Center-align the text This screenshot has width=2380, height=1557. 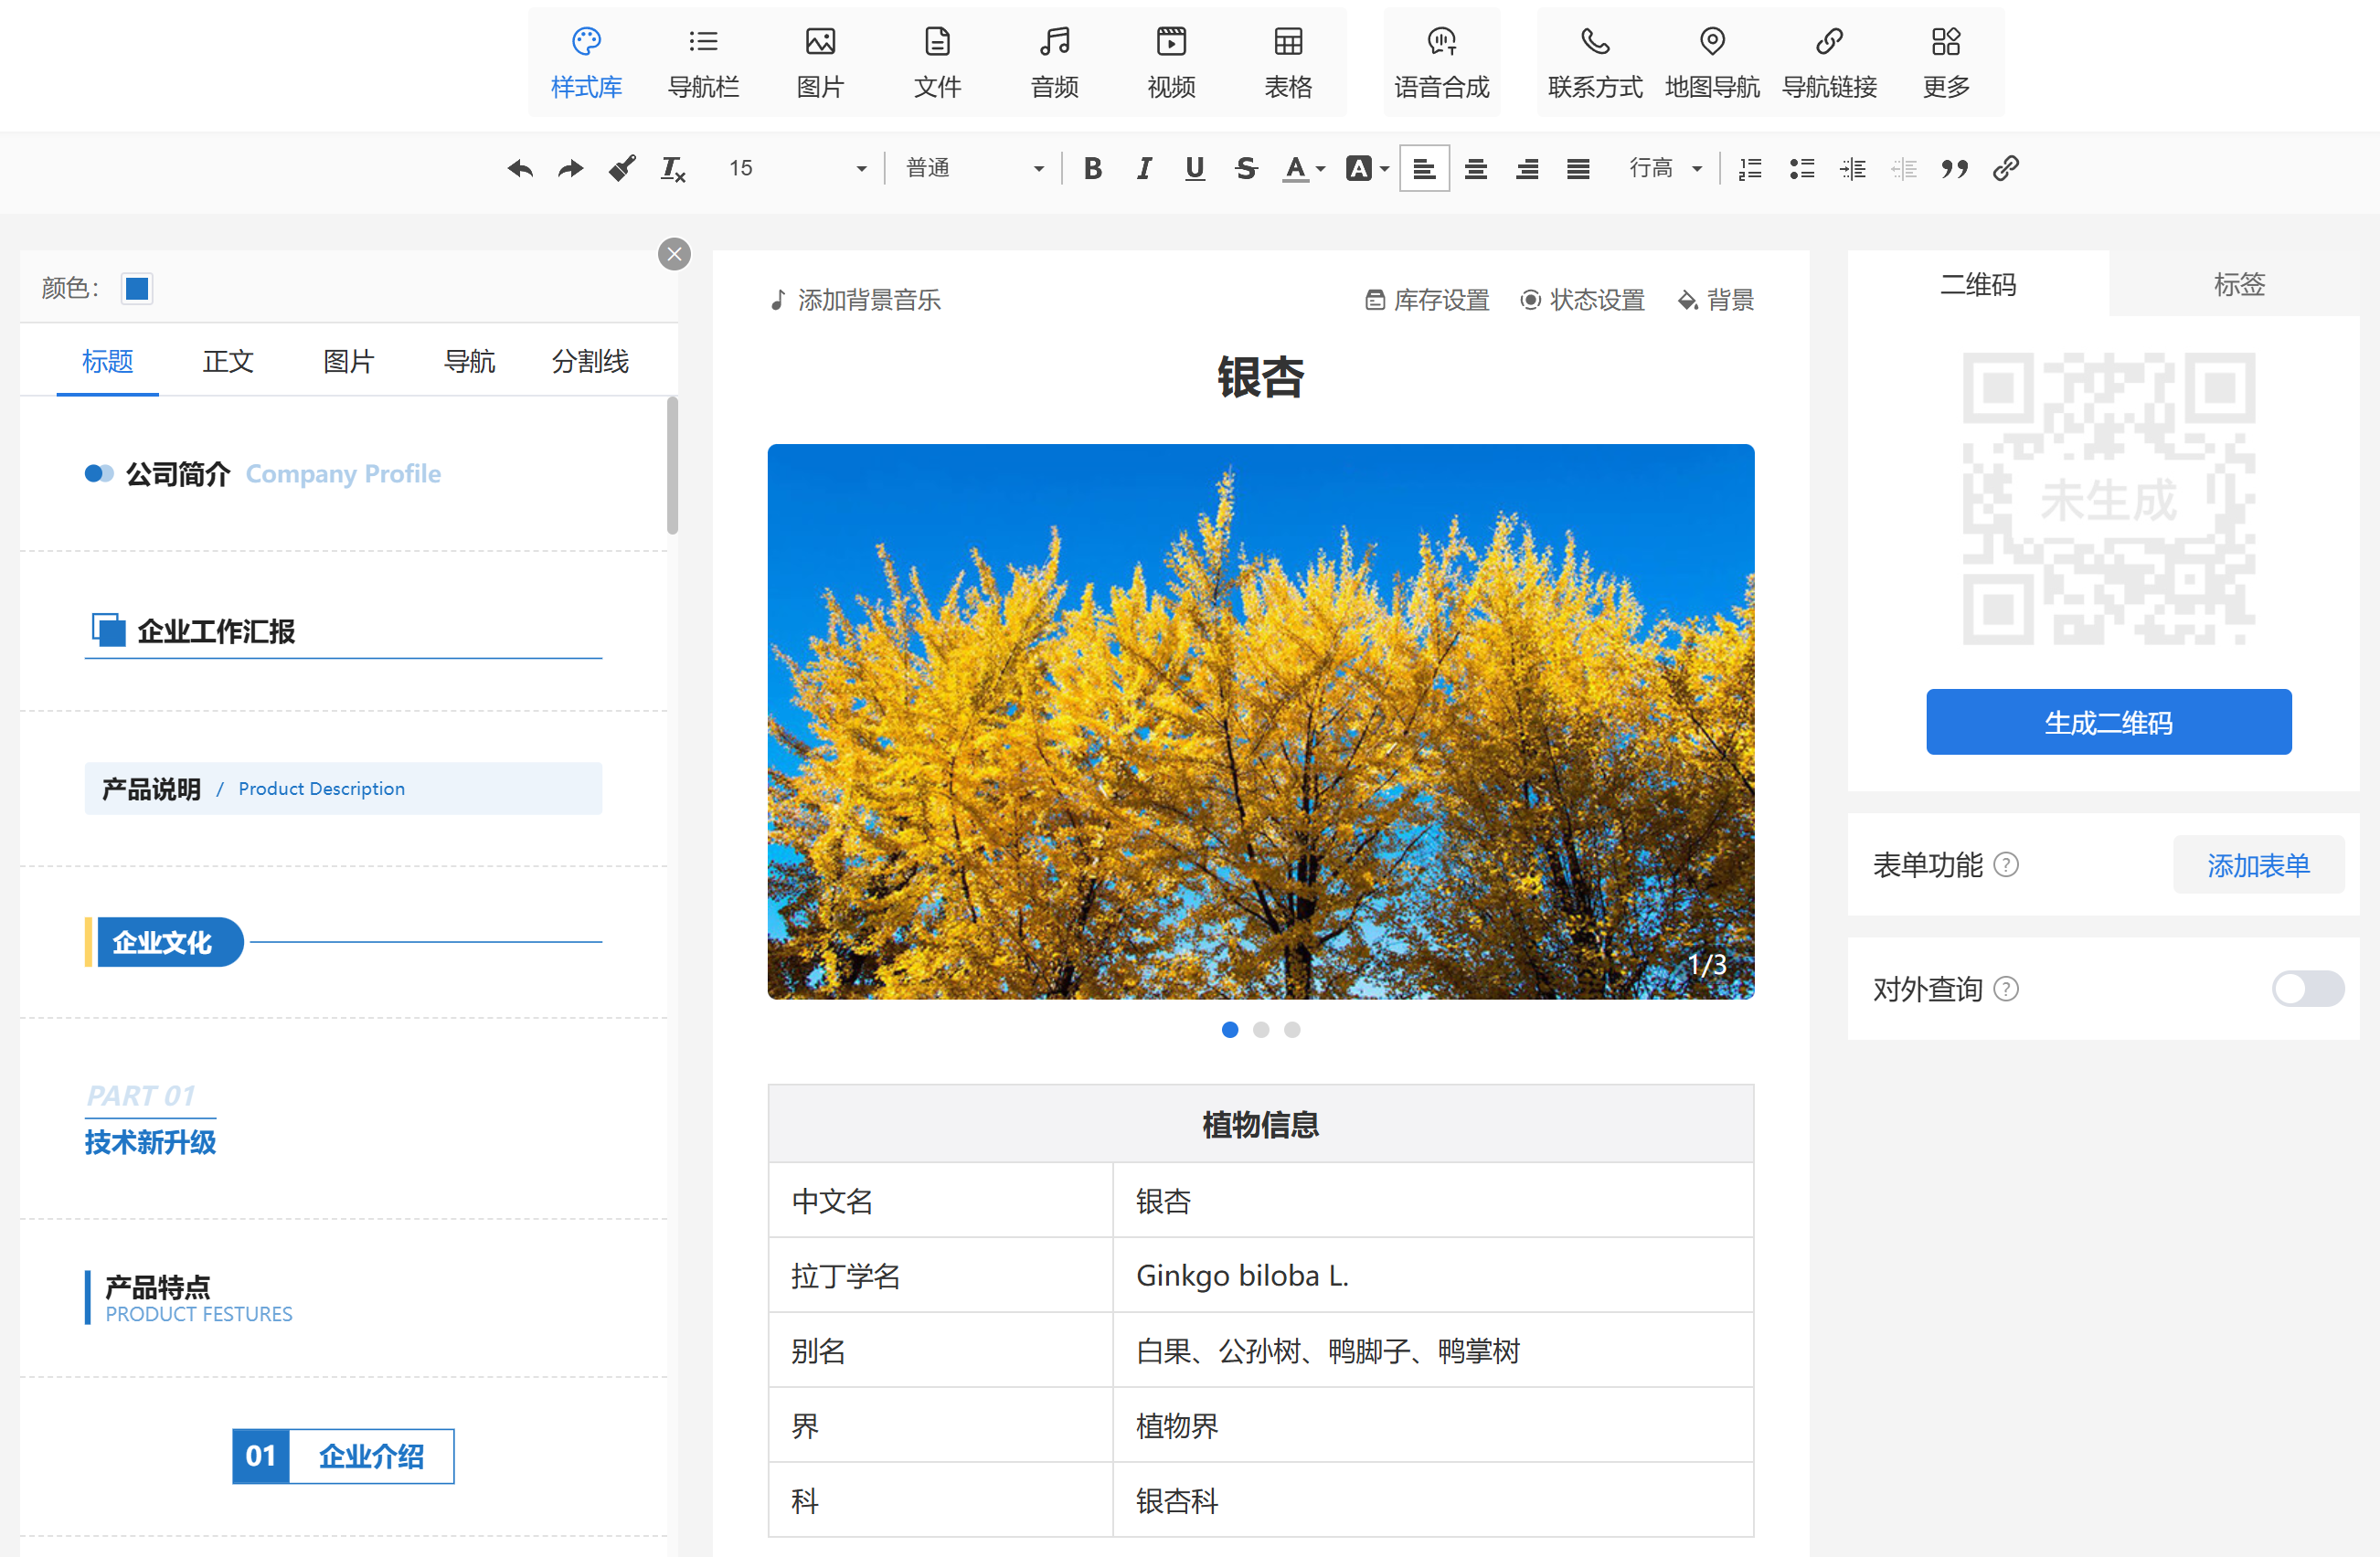pyautogui.click(x=1476, y=169)
